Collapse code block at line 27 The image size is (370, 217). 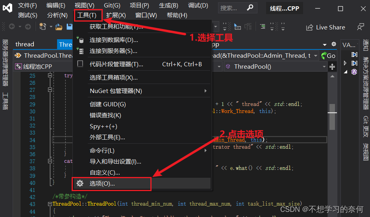pyautogui.click(x=50, y=90)
